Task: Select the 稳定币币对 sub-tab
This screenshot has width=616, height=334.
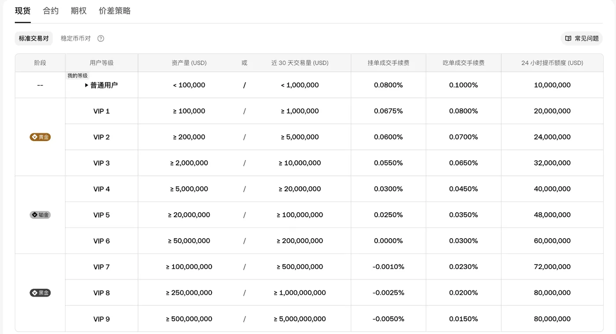Action: click(76, 38)
